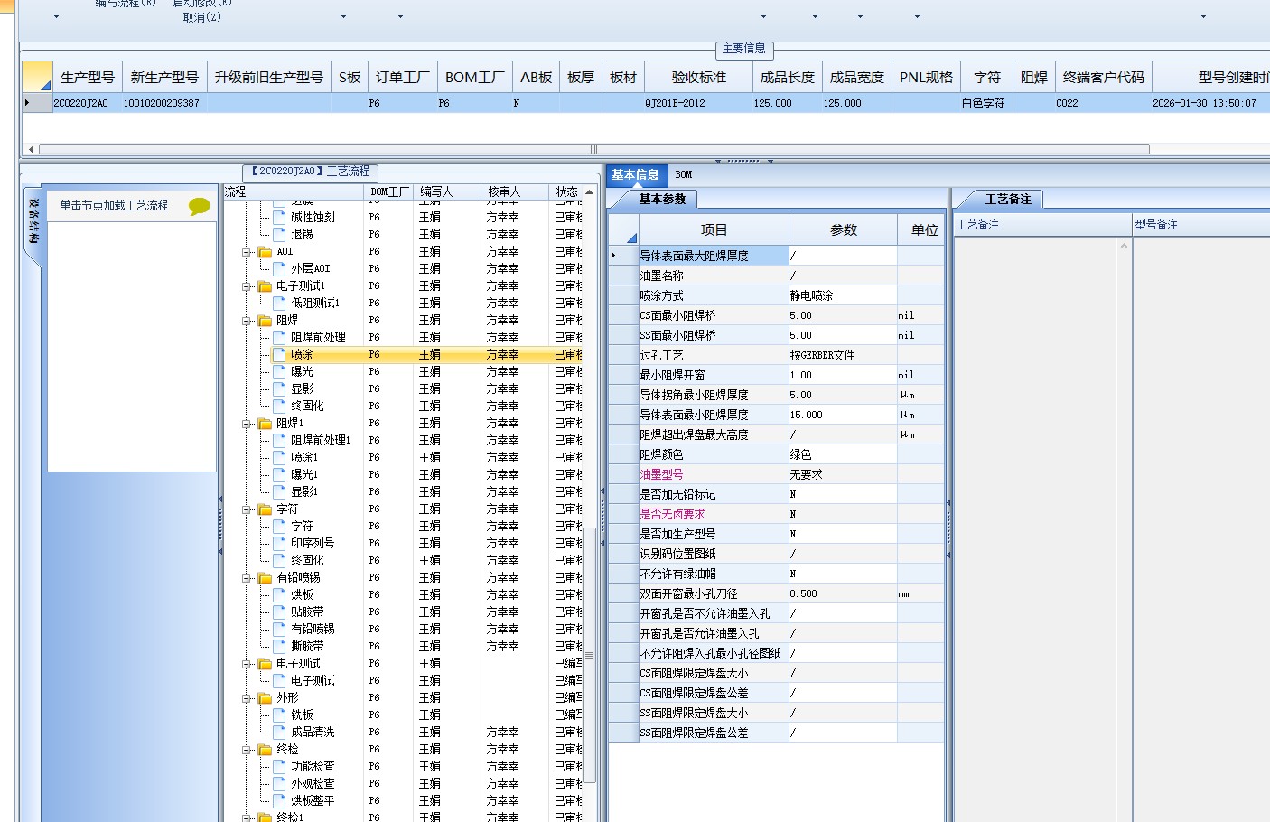This screenshot has height=822, width=1270.
Task: Click scroll-left arrow of main grid scrollbar
Action: point(32,149)
